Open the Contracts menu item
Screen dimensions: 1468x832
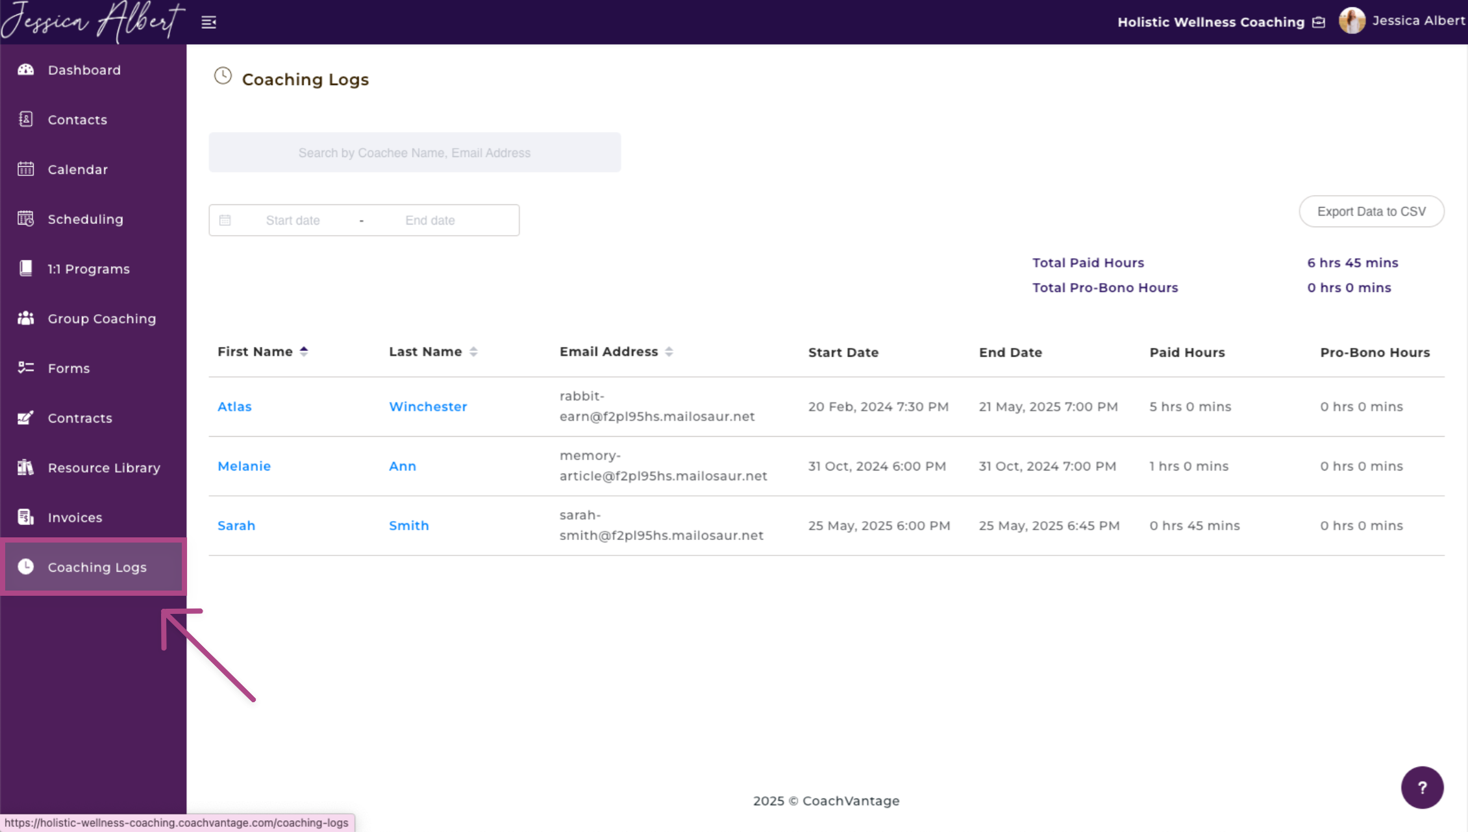pos(93,418)
